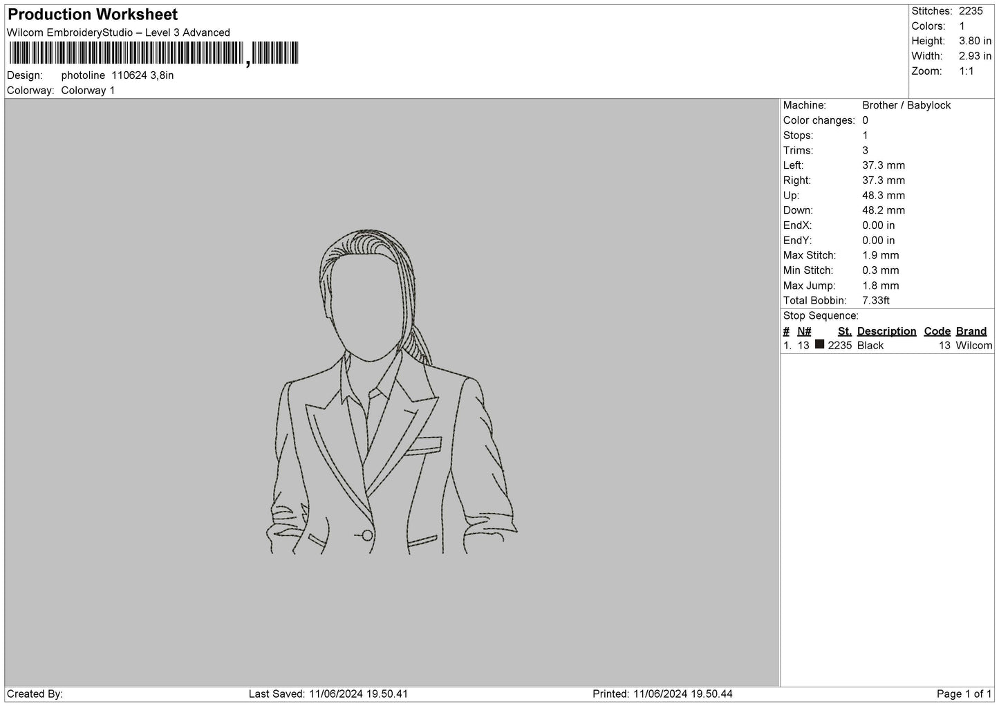Click the Brand column header
999x706 pixels.
[971, 331]
